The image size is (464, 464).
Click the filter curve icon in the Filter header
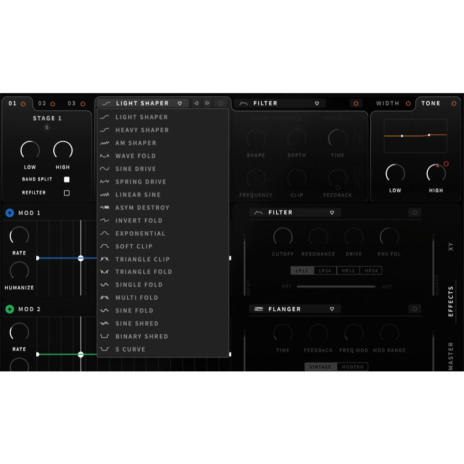click(x=243, y=103)
